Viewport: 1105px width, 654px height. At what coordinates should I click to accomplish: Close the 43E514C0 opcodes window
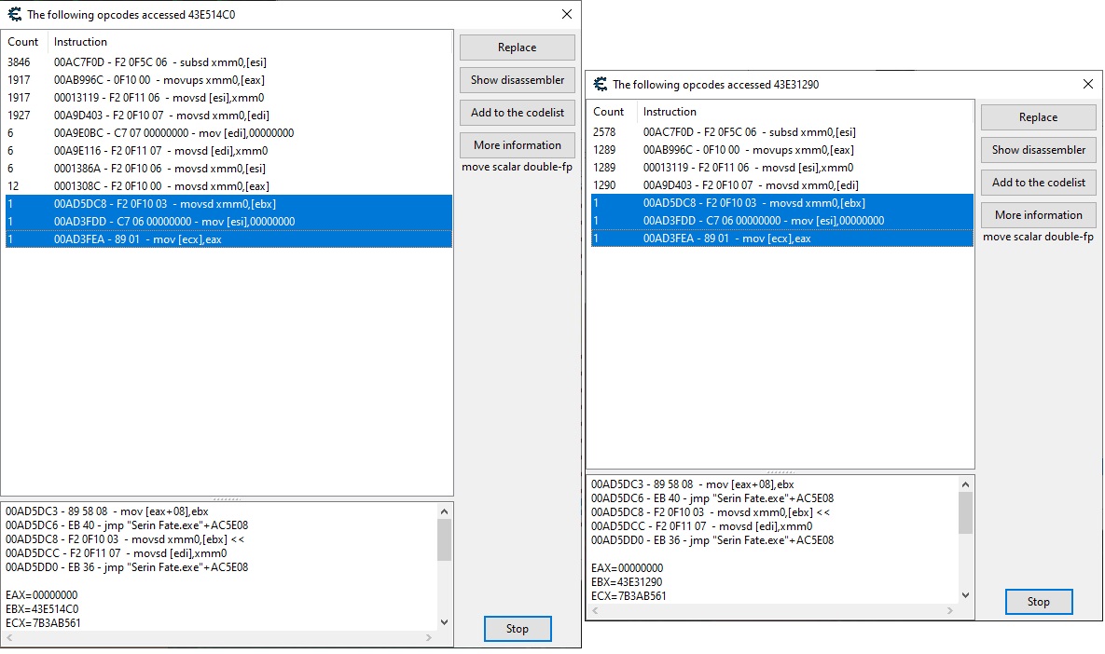tap(566, 14)
